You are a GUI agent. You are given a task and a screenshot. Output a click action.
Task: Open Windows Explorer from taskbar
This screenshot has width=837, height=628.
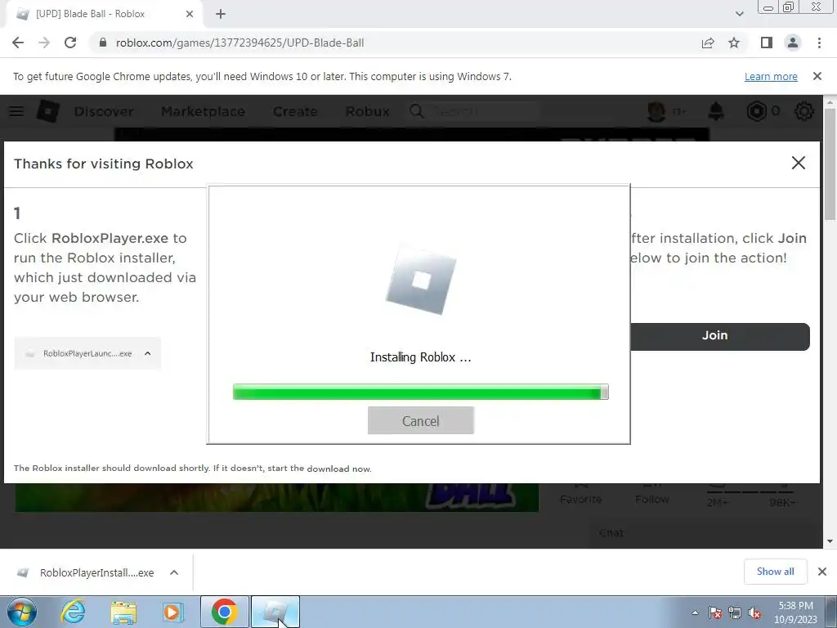[123, 612]
